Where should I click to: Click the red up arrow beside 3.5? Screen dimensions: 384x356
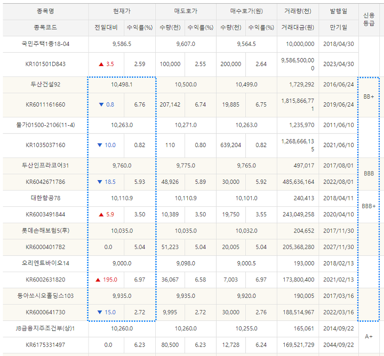(101, 64)
